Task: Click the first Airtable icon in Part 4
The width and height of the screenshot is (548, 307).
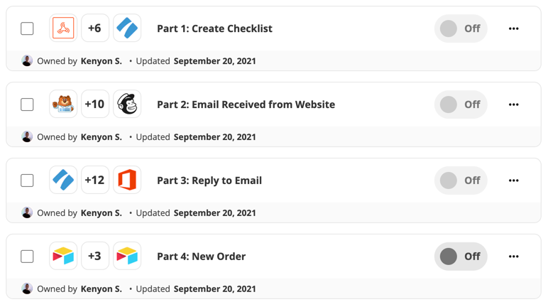Action: (63, 257)
